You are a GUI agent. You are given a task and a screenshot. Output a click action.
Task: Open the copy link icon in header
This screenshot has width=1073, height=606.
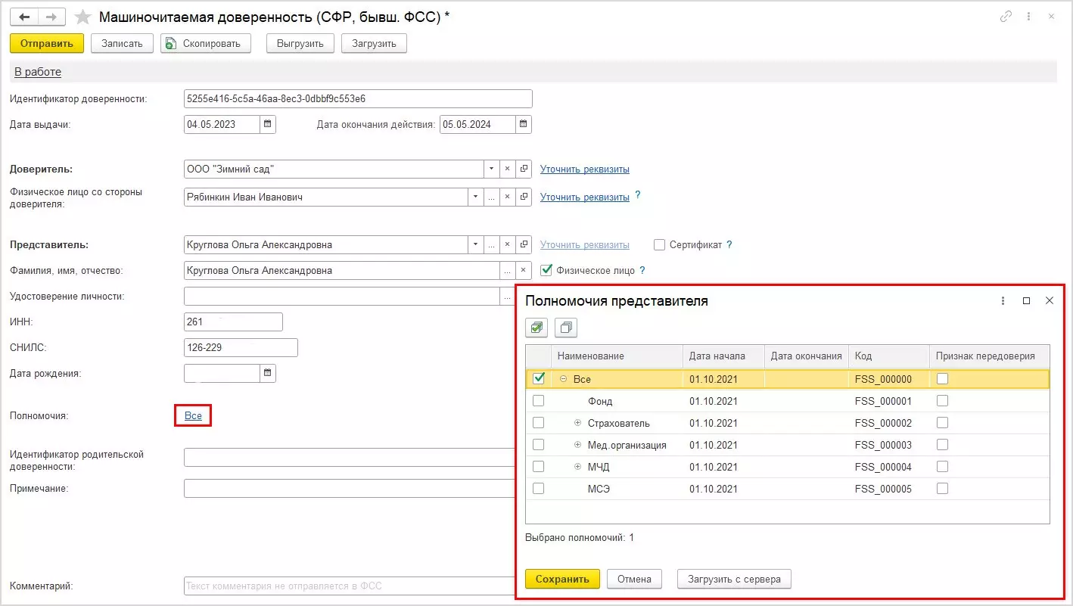pos(1006,16)
